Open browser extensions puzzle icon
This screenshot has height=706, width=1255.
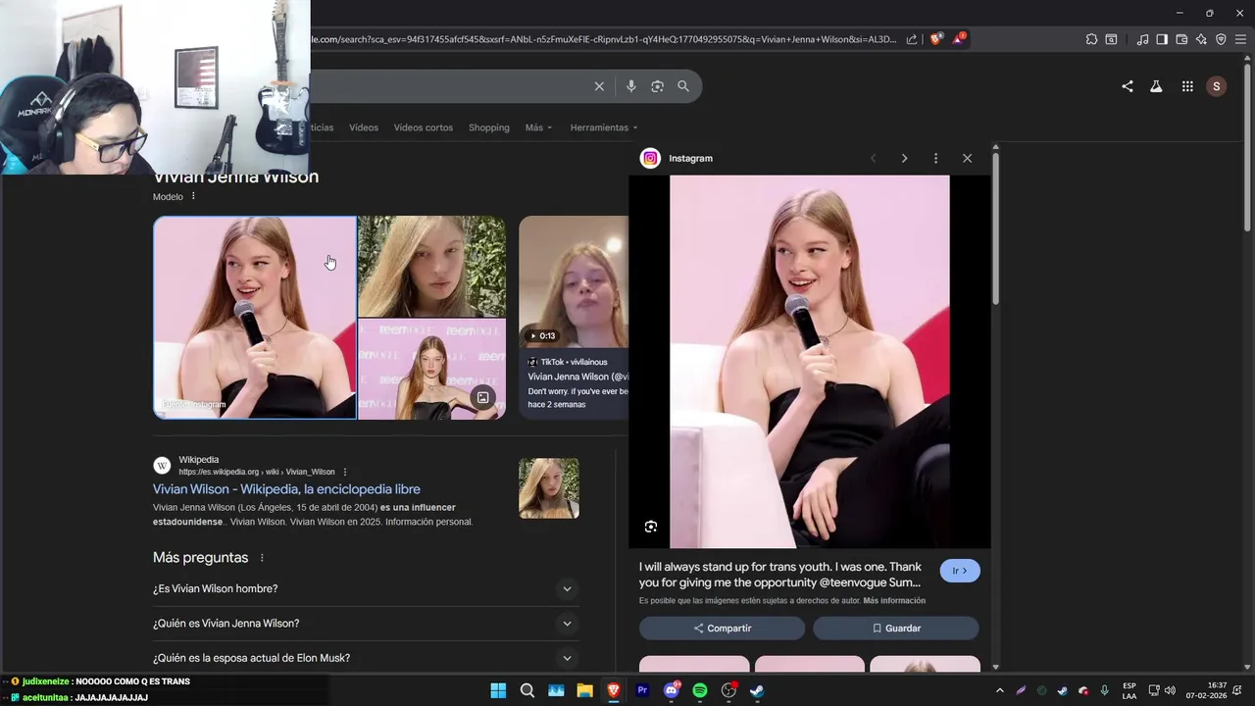[1091, 39]
